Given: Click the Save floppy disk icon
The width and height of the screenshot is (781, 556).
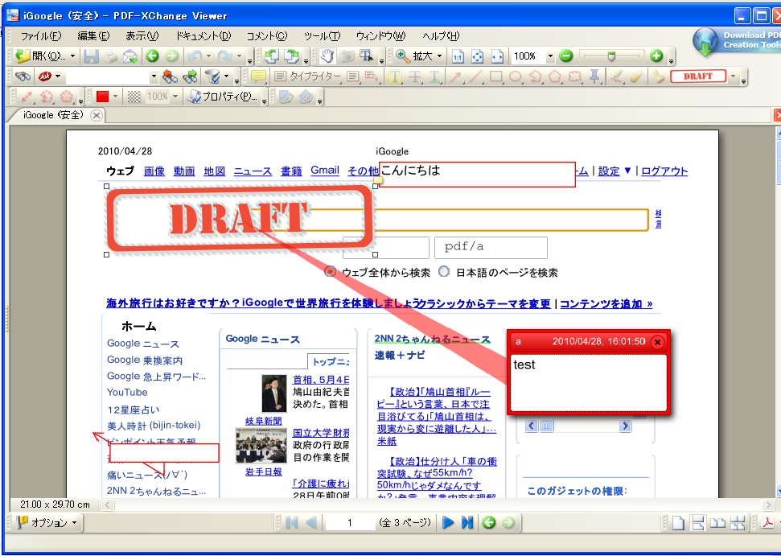Looking at the screenshot, I should pyautogui.click(x=91, y=56).
